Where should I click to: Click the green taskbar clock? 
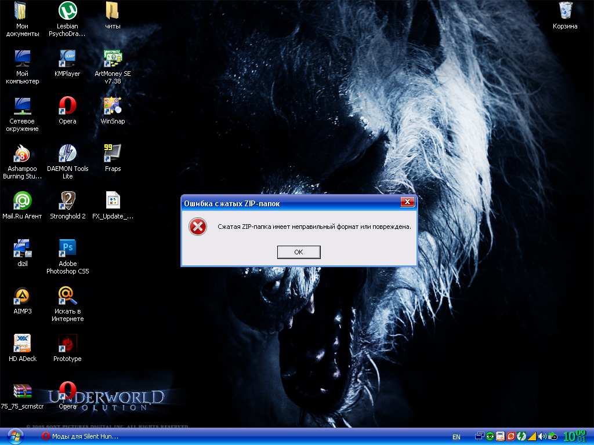pos(574,436)
